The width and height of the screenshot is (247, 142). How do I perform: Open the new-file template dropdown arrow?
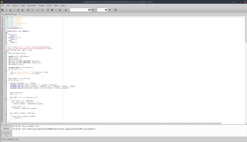pyautogui.click(x=6, y=10)
